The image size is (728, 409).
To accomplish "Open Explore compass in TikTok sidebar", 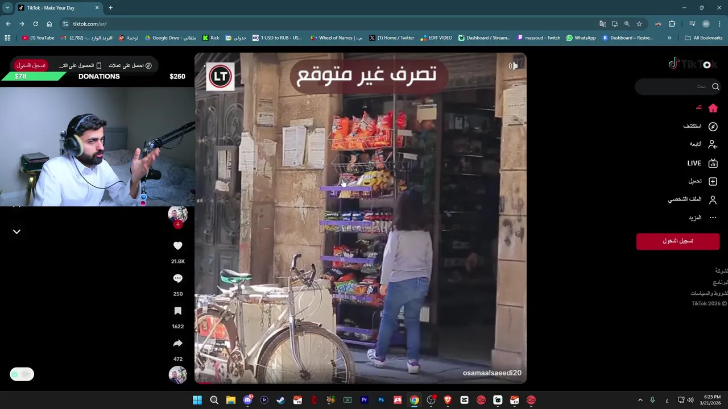I will [713, 126].
